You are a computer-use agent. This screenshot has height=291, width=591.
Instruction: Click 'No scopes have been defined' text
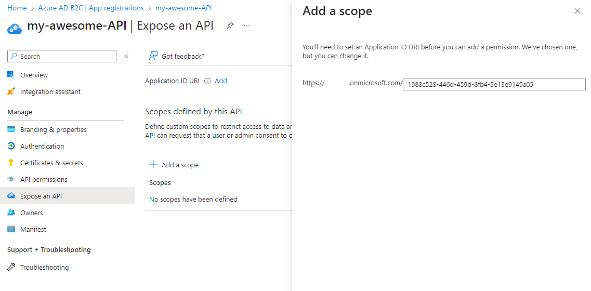193,199
